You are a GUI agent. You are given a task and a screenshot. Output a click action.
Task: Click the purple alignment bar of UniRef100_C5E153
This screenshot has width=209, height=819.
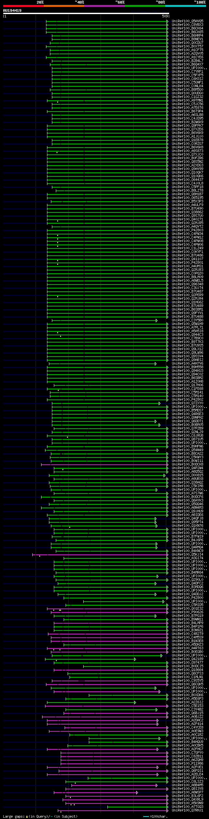(x=106, y=706)
